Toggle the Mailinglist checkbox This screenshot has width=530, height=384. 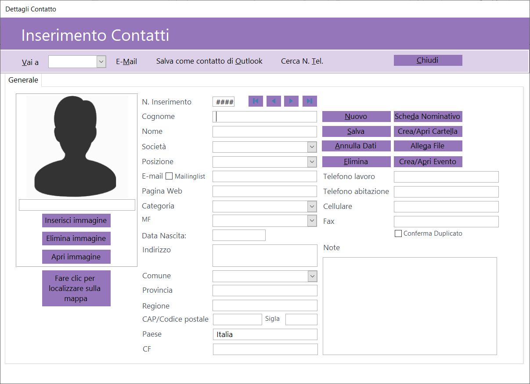click(169, 176)
